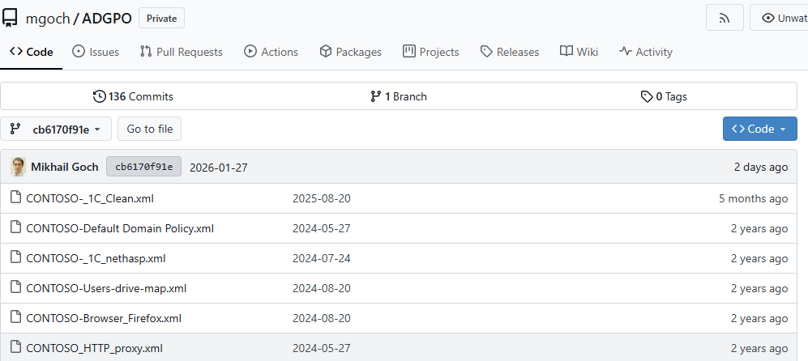Screen dimensions: 808x361
Task: Open the 1 Branch list
Action: tap(399, 96)
